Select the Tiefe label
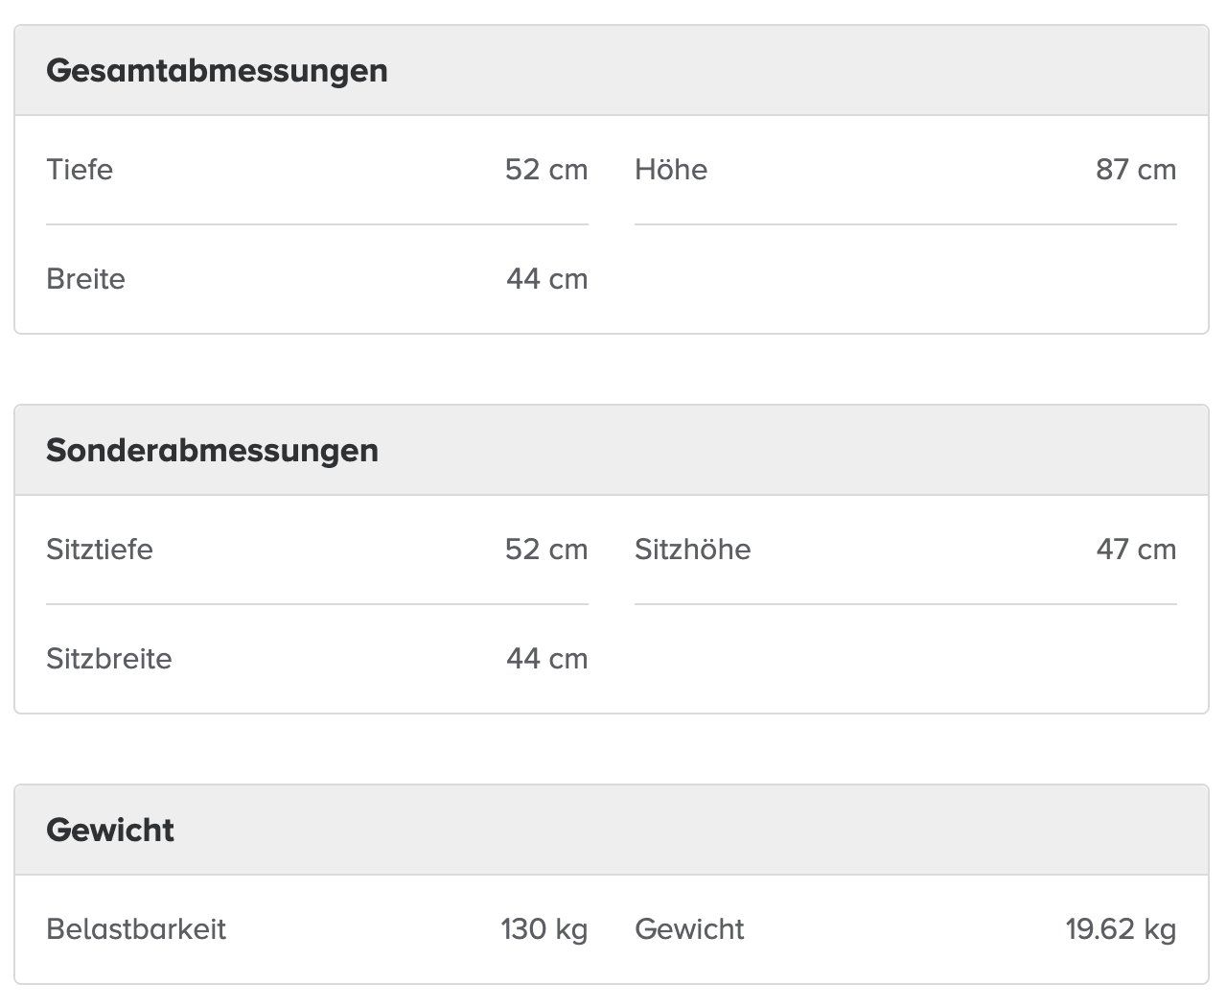This screenshot has height=1007, width=1227. coord(80,170)
